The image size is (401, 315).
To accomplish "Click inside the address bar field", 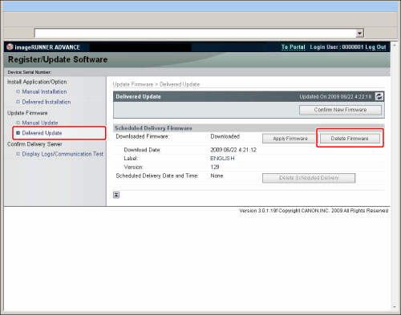I will (196, 33).
